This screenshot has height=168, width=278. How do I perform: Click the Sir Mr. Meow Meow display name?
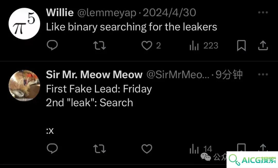(94, 74)
